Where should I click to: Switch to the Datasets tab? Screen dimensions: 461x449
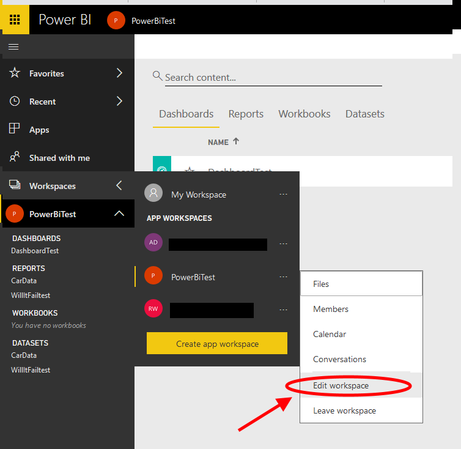coord(365,114)
